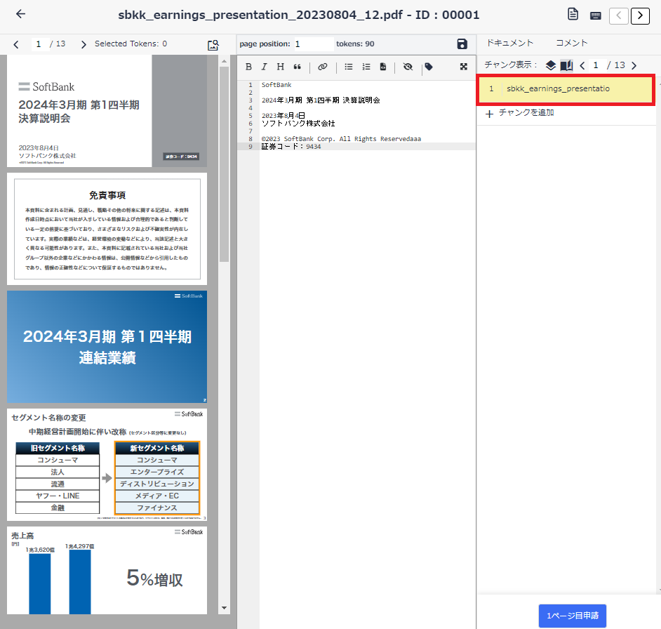Screen dimensions: 661x629
Task: Toggle italic formatting in editor
Action: coord(265,67)
